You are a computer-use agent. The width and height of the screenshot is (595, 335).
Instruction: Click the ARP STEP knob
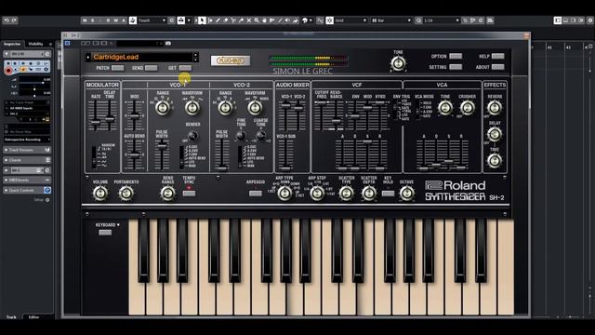click(317, 194)
